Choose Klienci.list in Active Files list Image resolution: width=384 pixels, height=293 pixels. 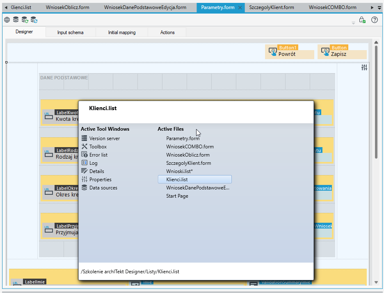coord(195,180)
